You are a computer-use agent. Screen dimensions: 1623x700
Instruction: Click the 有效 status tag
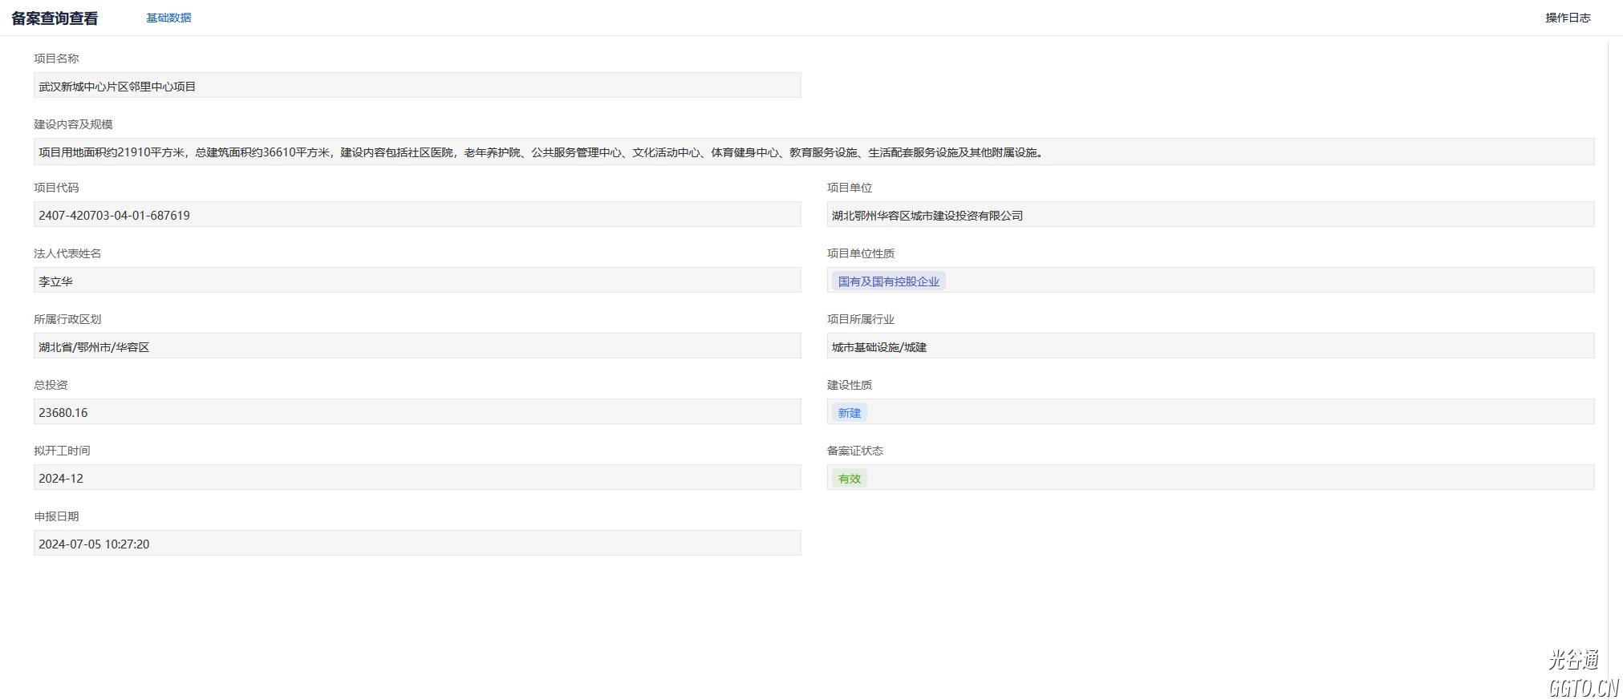849,479
